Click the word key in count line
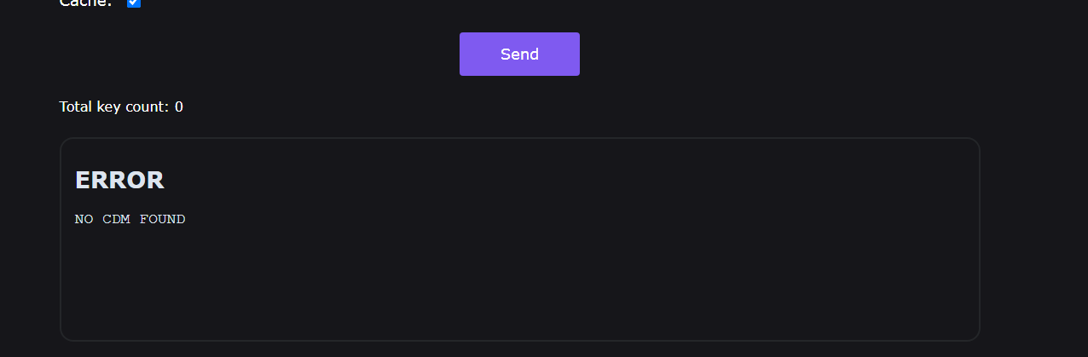This screenshot has width=1088, height=357. pos(110,107)
